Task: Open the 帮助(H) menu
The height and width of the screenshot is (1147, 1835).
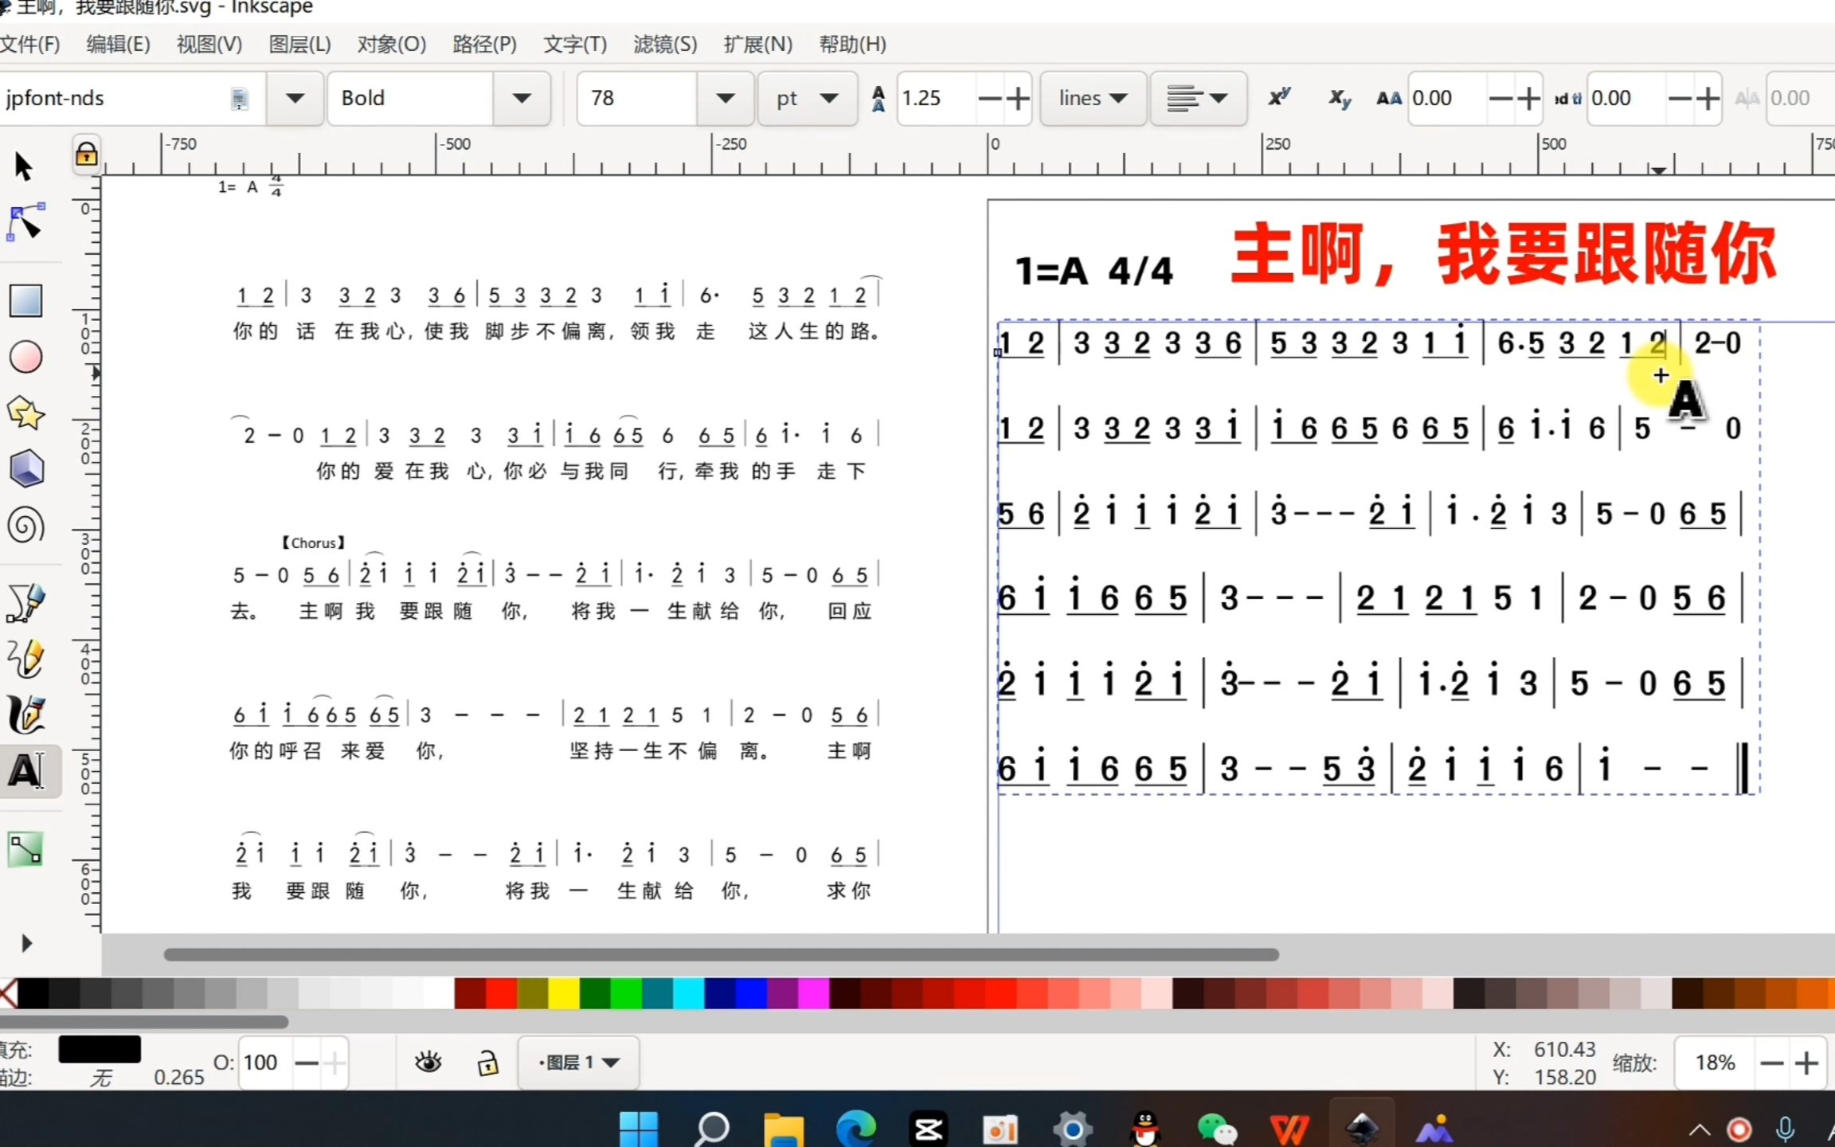Action: tap(852, 44)
